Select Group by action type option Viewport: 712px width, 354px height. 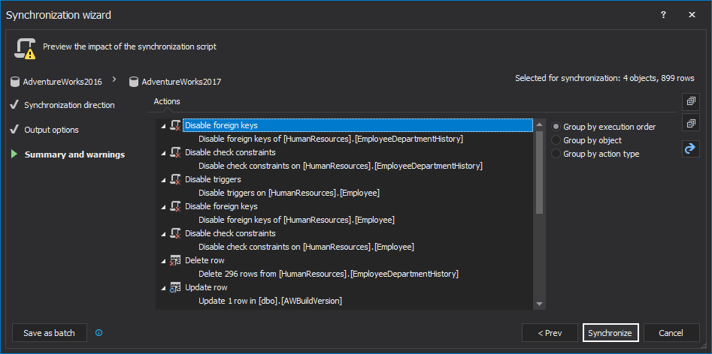point(556,154)
